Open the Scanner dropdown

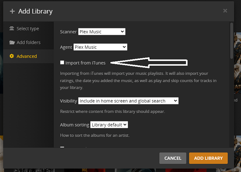102,32
